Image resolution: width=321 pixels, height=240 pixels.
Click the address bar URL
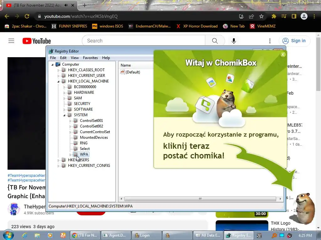point(81,16)
